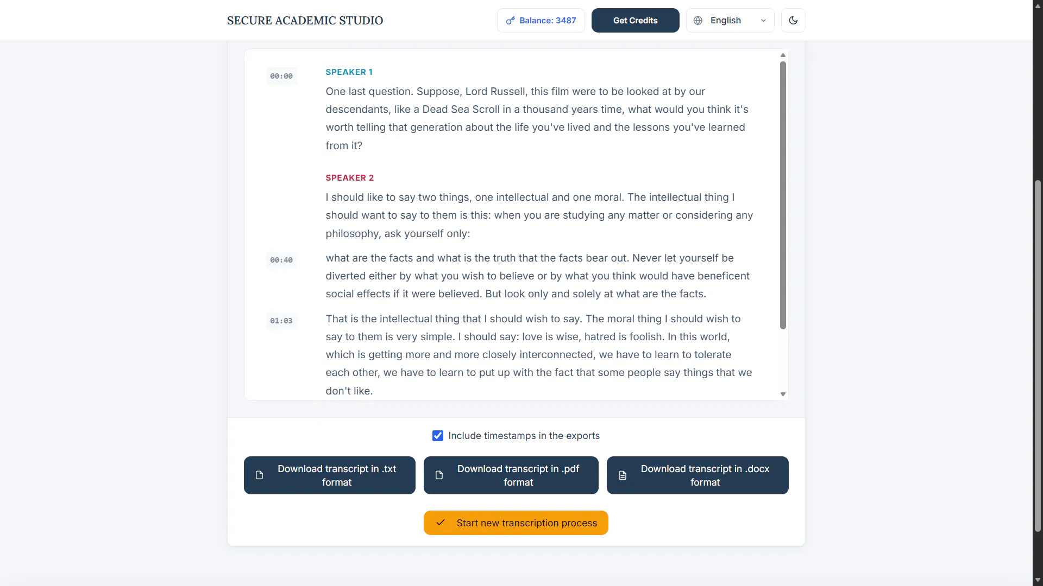Click file icon on .txt download button
1043x586 pixels.
(x=259, y=475)
